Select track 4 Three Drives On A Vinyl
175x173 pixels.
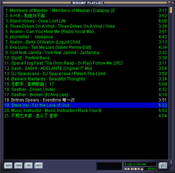coord(86,26)
